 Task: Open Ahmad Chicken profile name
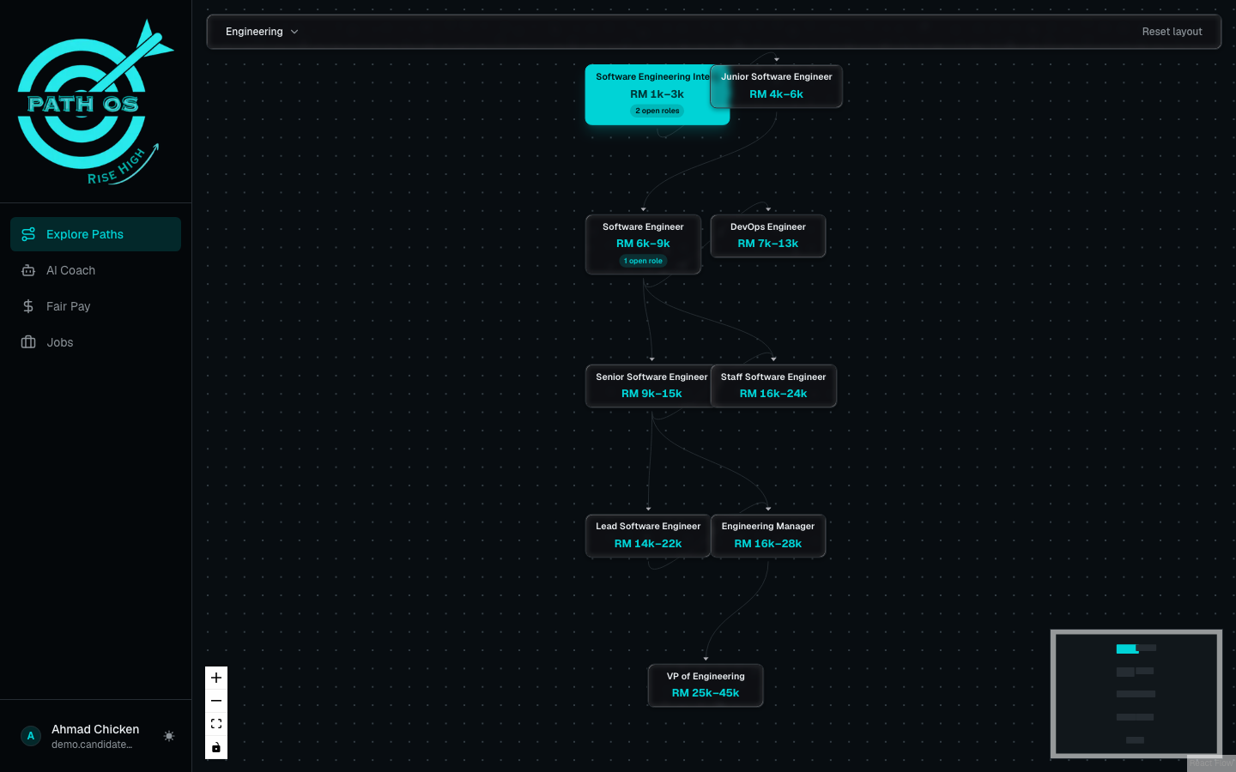click(95, 729)
